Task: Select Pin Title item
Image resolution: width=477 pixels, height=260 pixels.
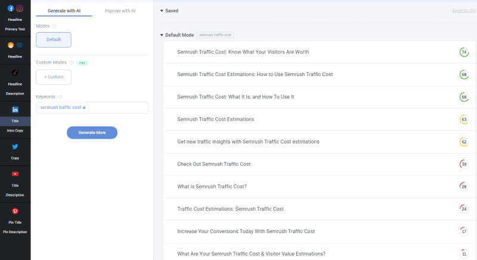Action: coord(15,223)
